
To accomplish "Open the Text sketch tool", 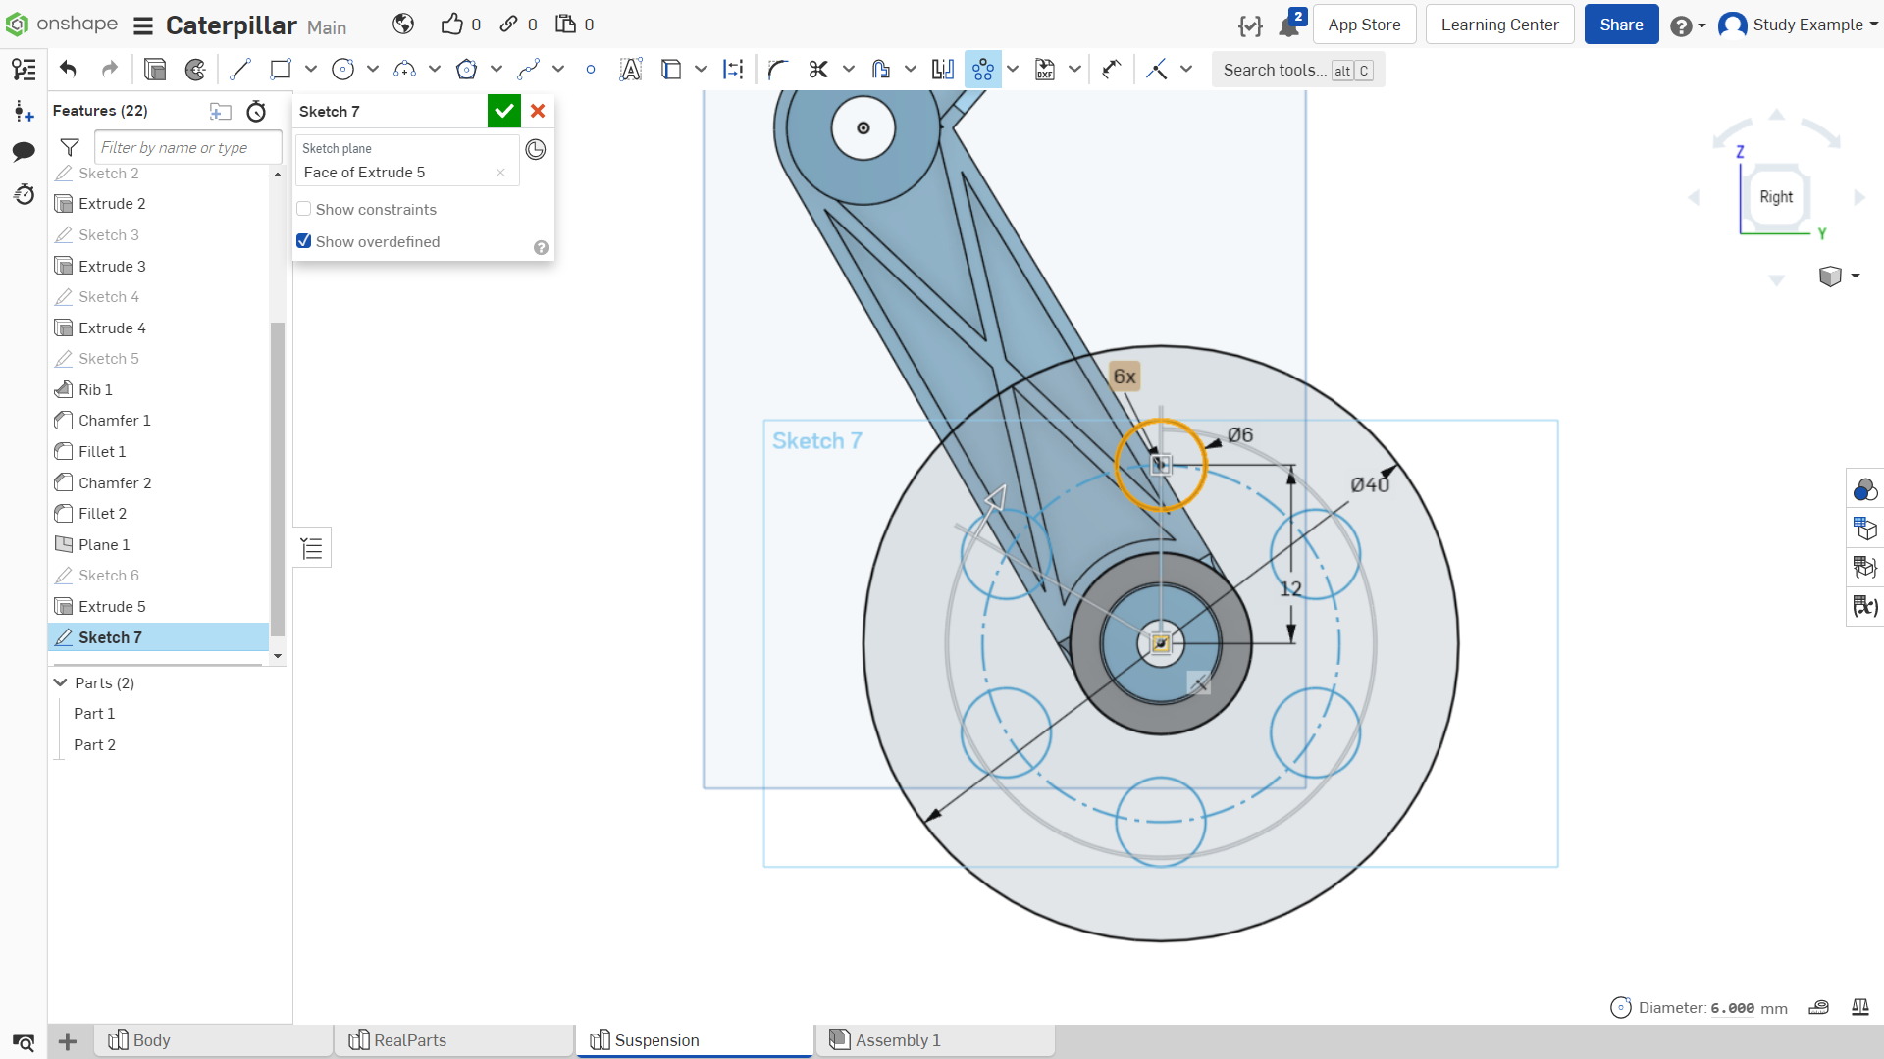I will coord(631,70).
